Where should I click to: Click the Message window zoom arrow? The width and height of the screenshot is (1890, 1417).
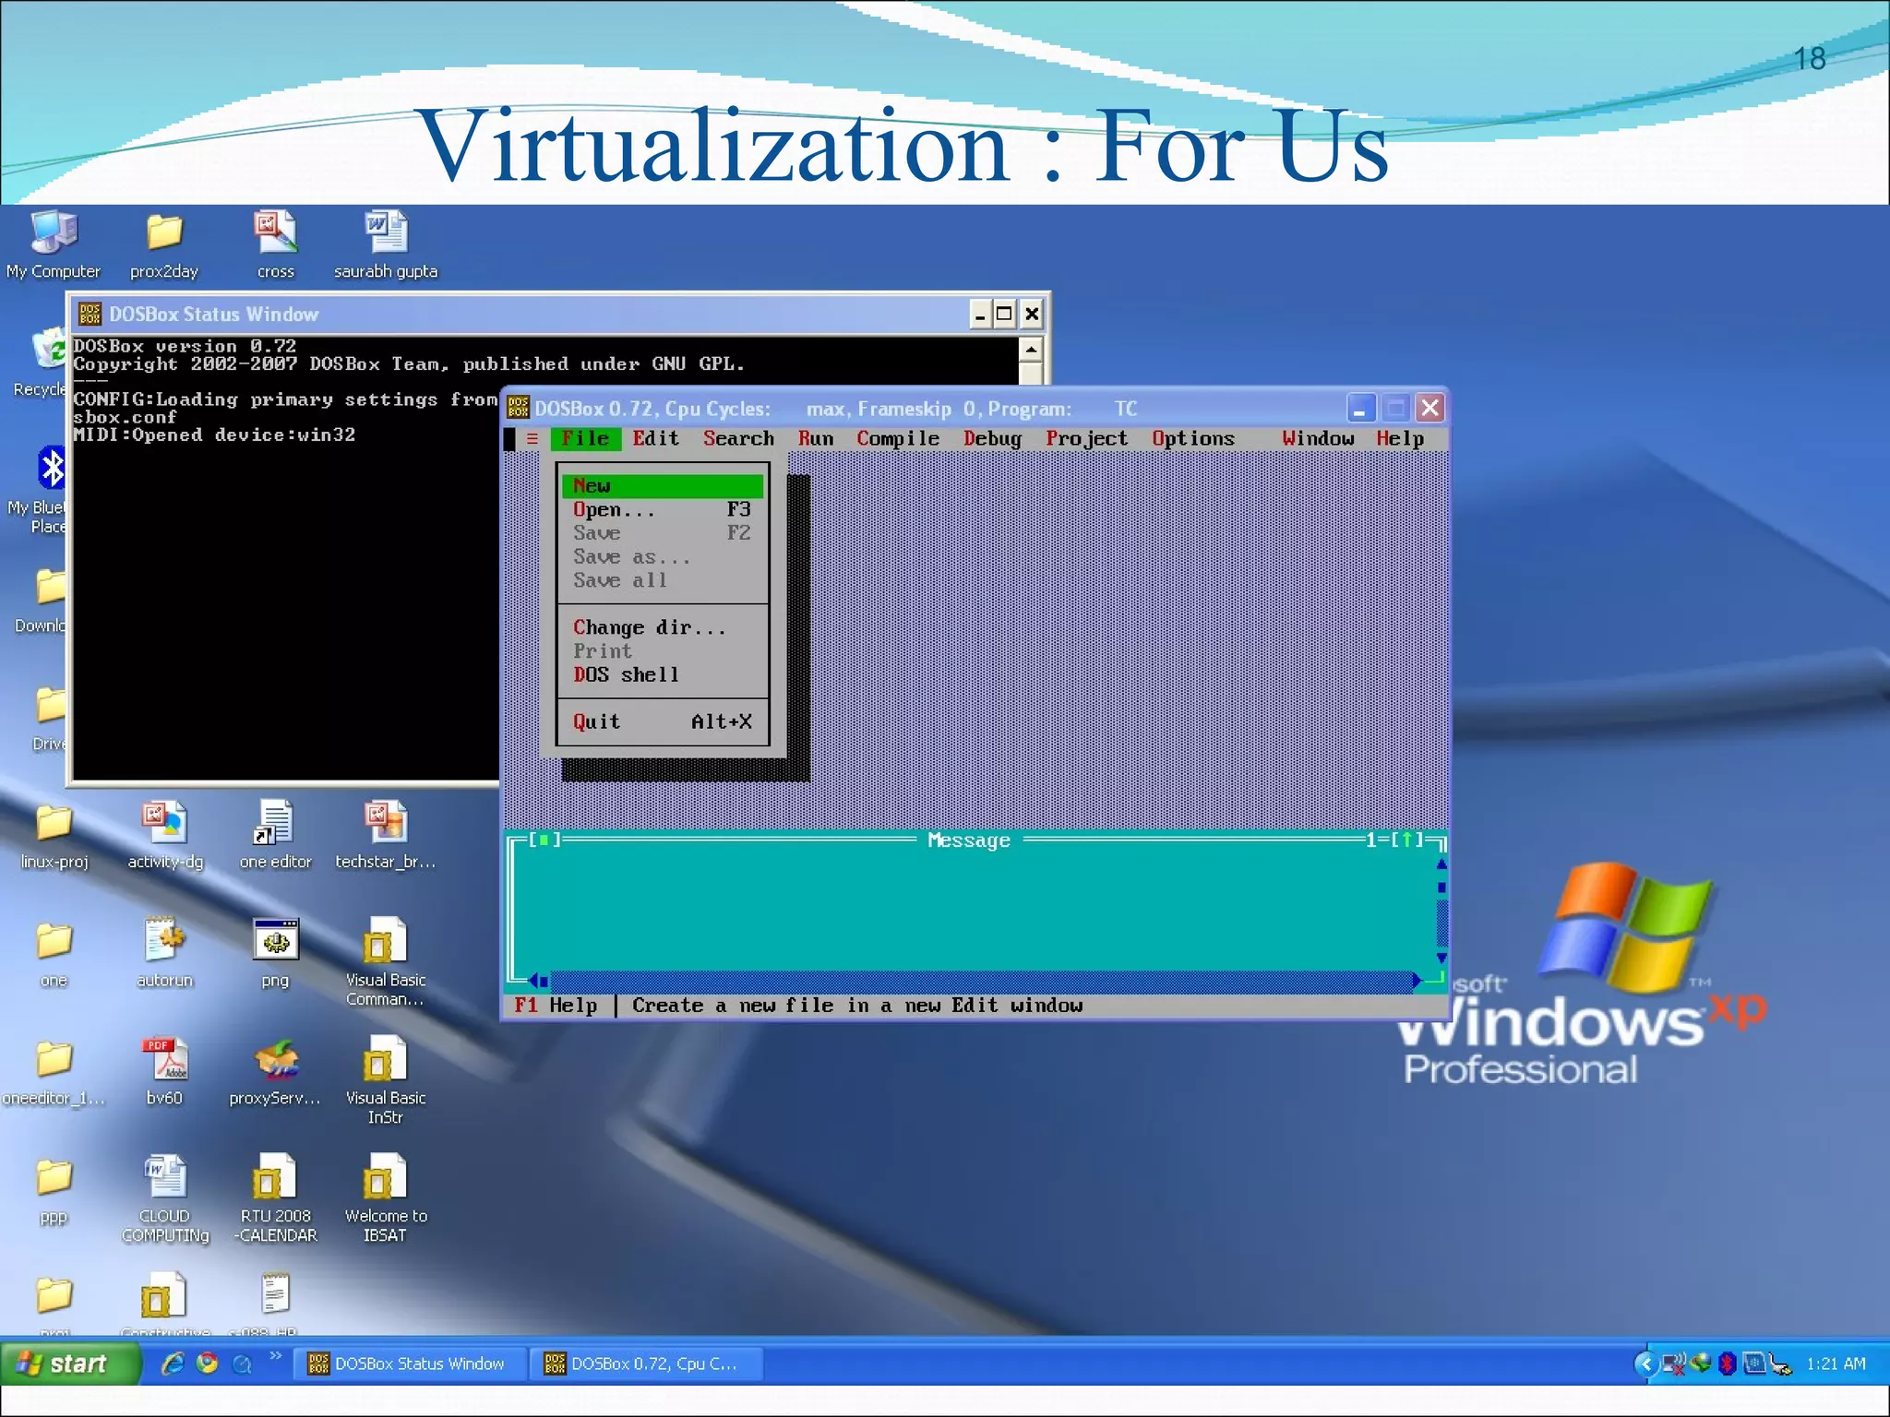click(x=1407, y=840)
